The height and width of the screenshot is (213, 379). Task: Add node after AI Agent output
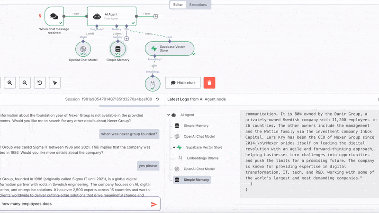(156, 16)
